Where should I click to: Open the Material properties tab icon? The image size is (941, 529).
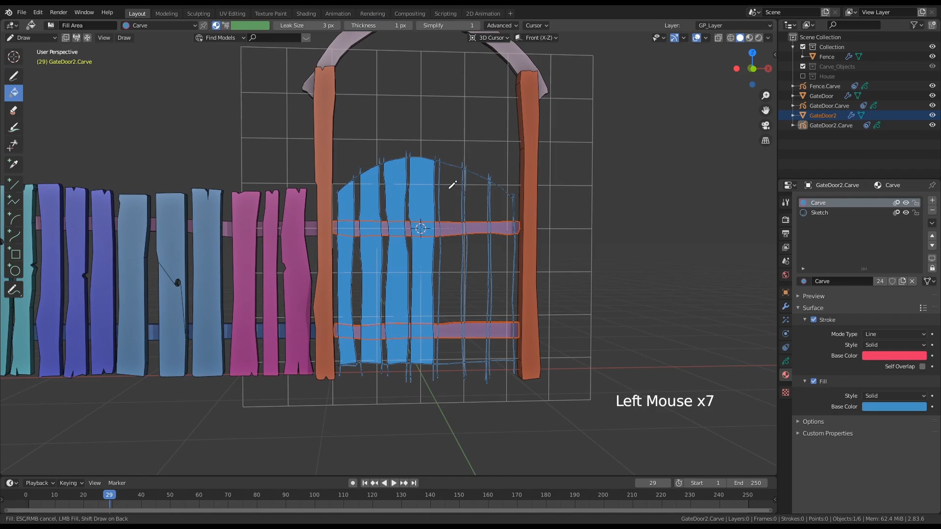786,375
